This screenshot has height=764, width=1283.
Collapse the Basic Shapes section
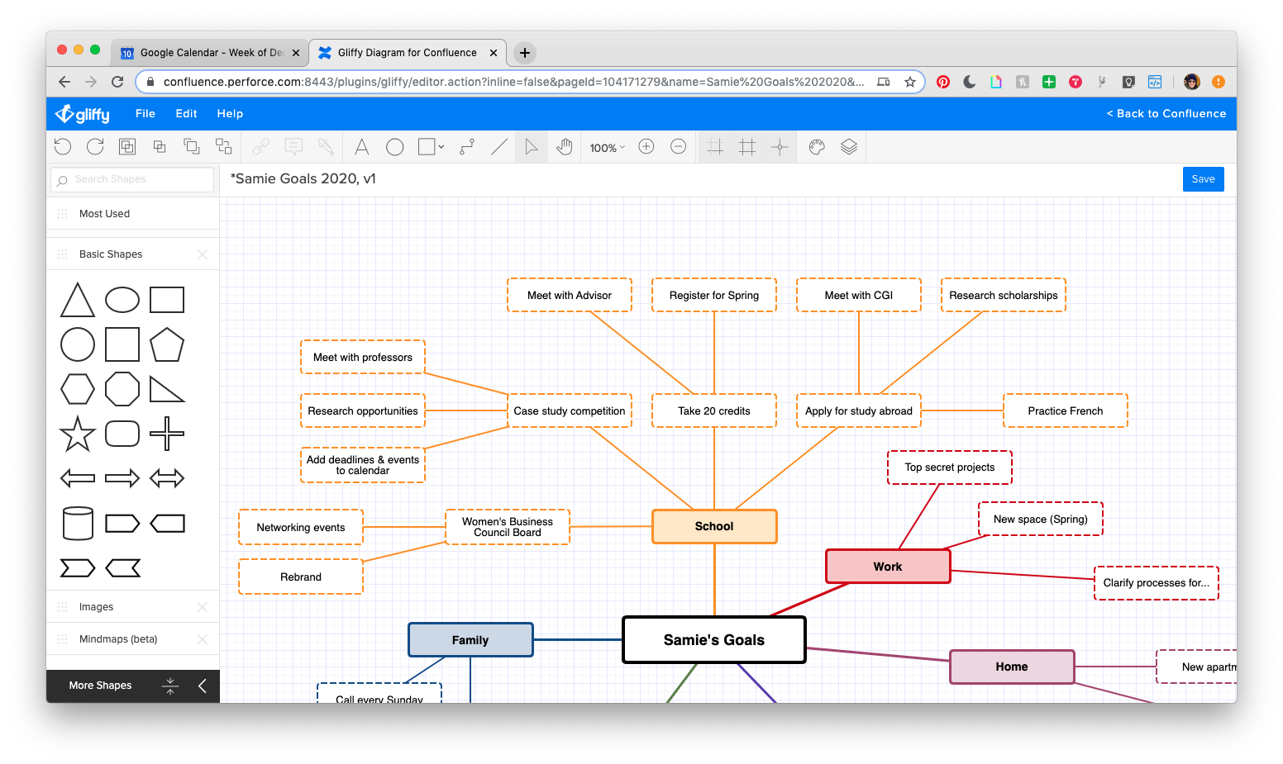[x=203, y=254]
